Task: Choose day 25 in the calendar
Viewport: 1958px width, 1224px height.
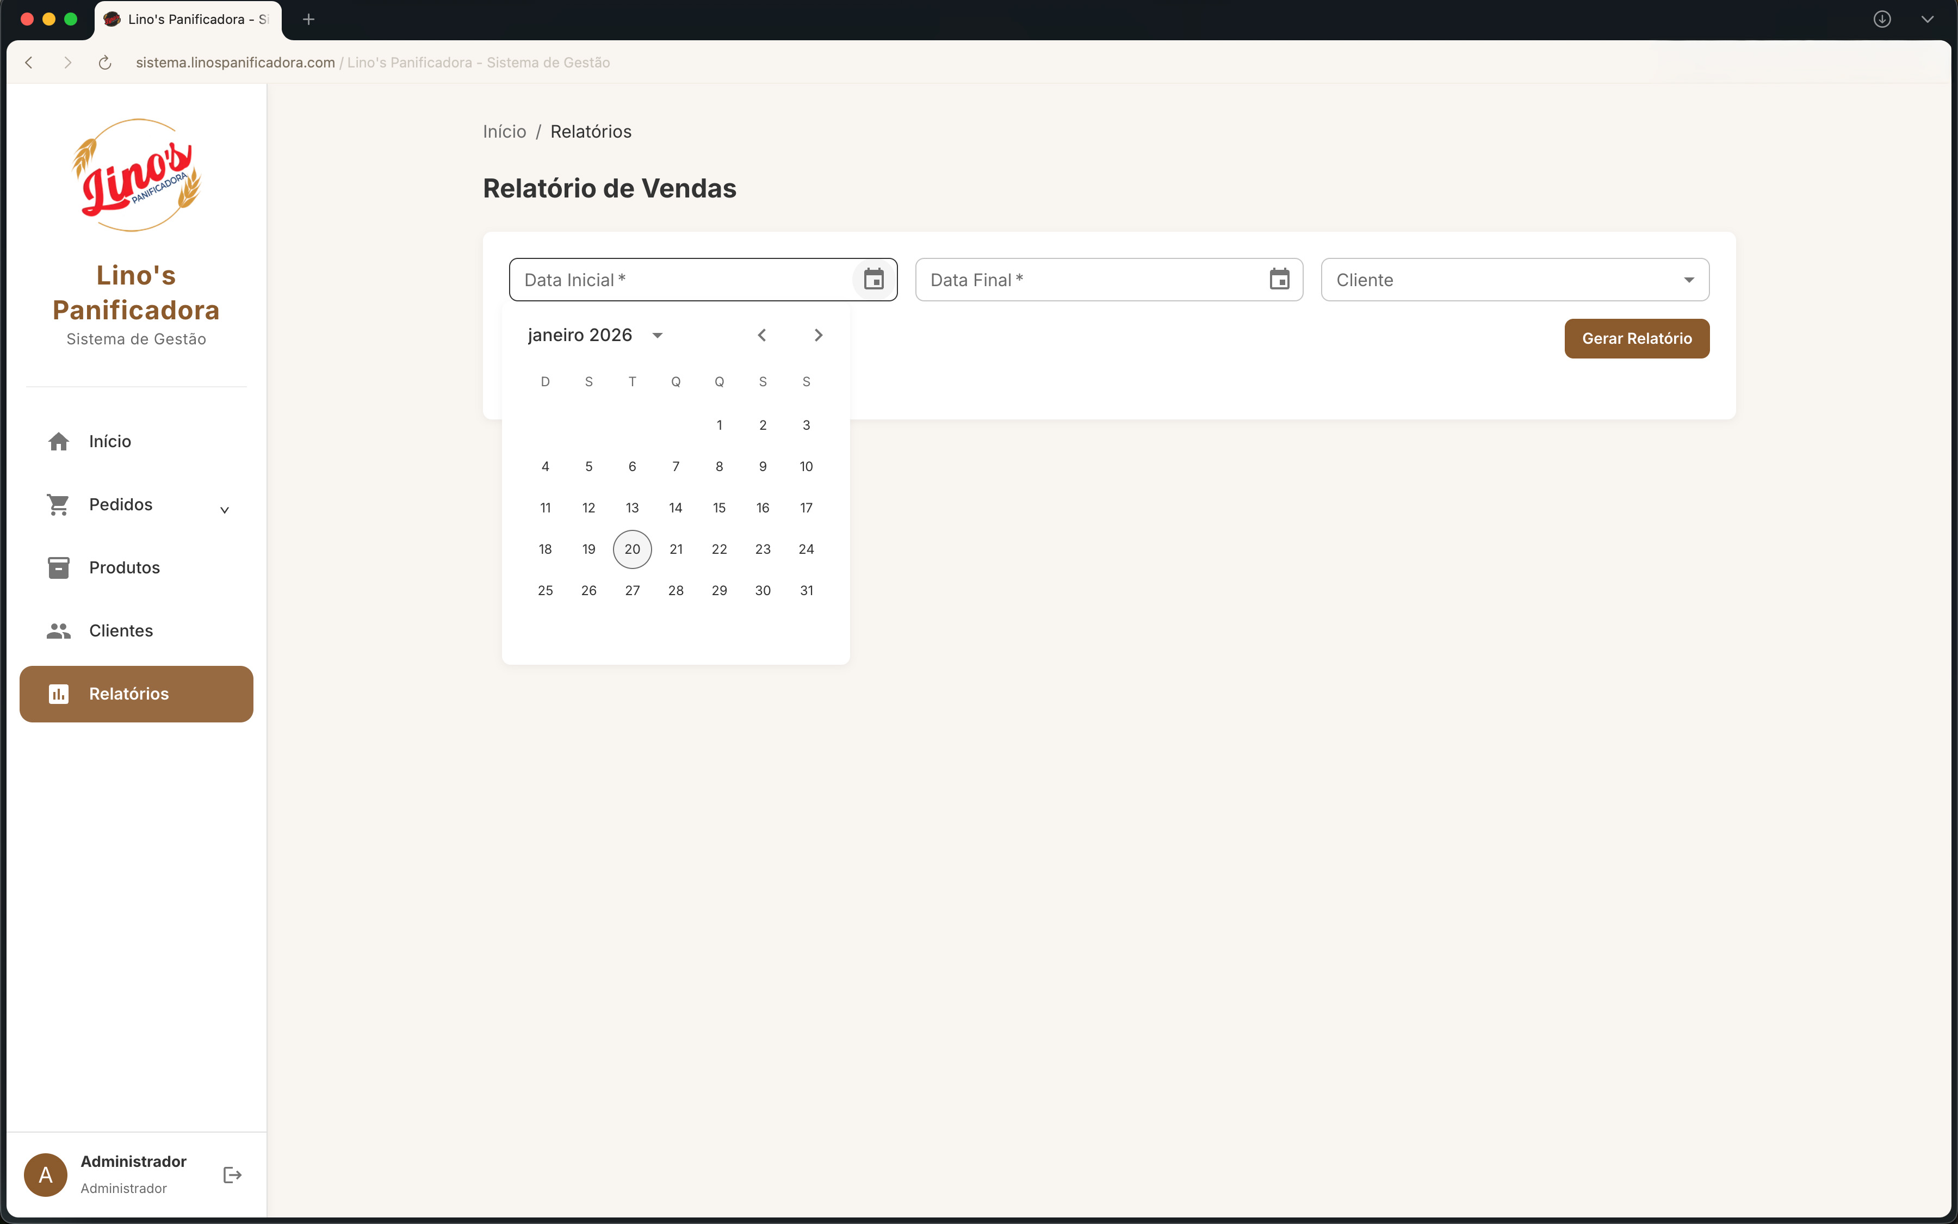Action: tap(546, 590)
